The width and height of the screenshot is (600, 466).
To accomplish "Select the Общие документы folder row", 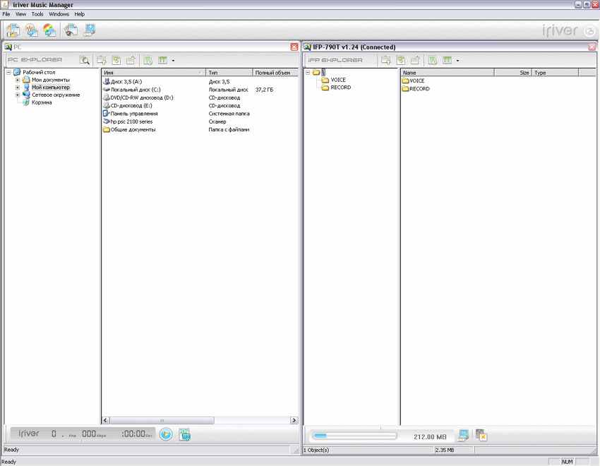I will pos(199,129).
